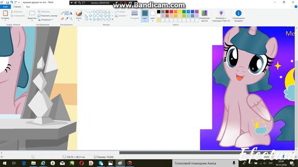
Task: Pick the purple color swatch
Action: click(x=196, y=12)
